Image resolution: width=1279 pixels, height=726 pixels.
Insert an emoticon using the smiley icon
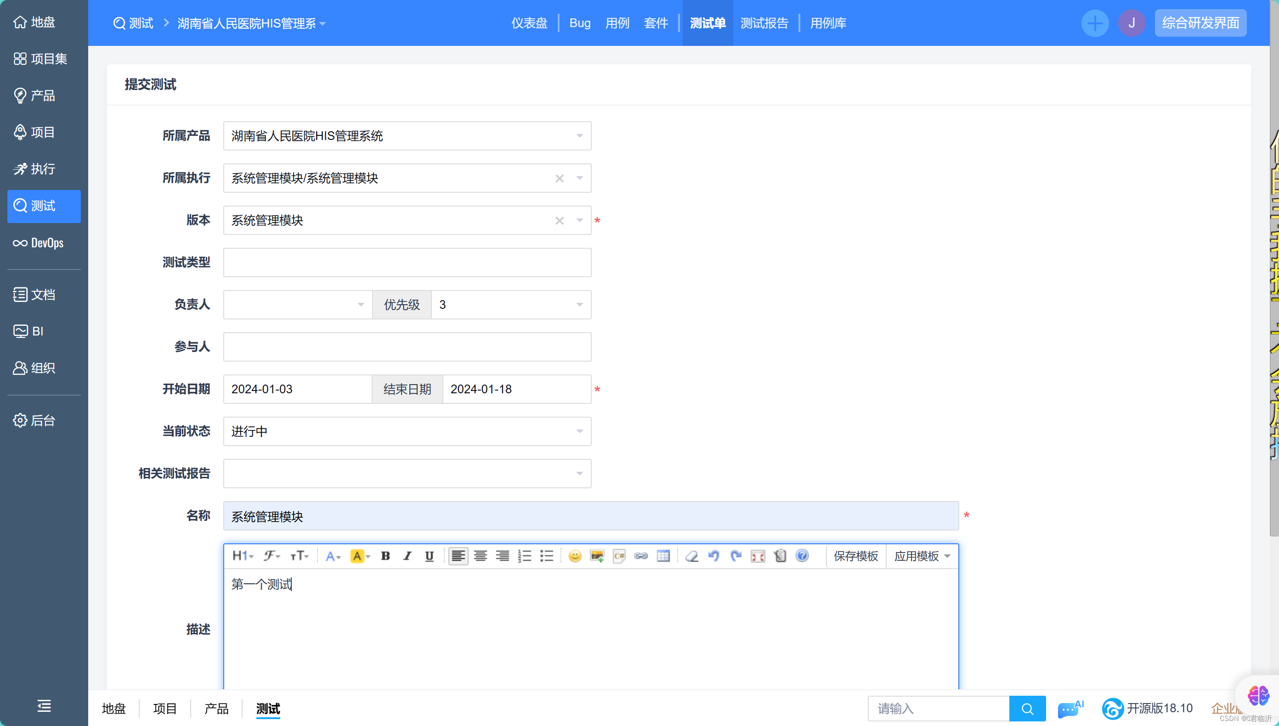point(575,556)
